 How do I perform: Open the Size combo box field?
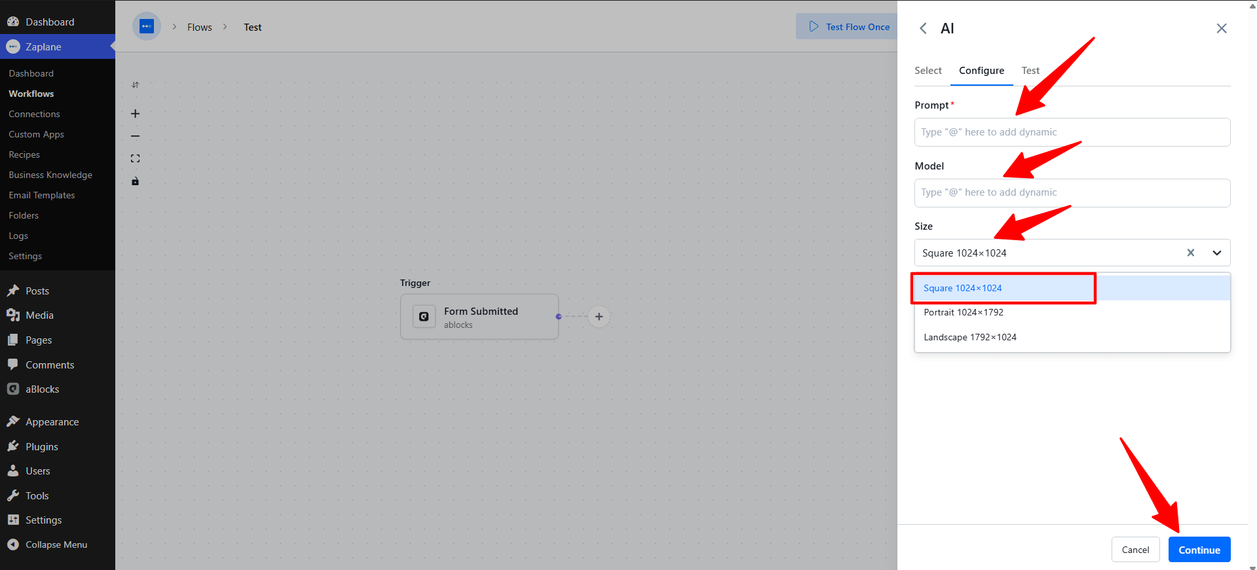(1072, 253)
